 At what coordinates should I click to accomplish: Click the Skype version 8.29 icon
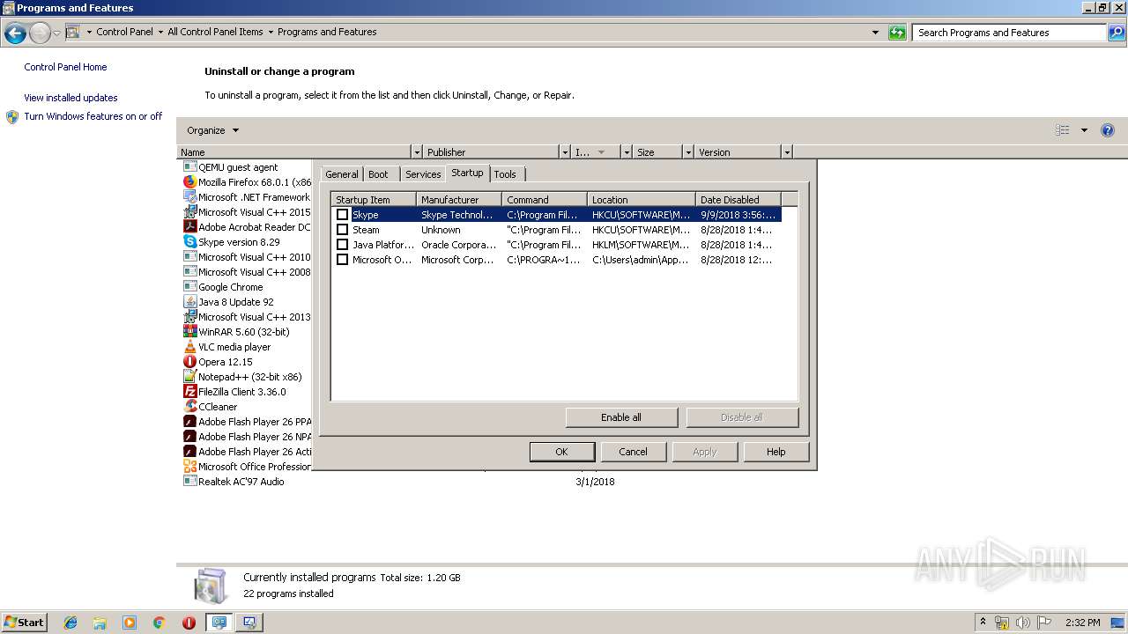(x=189, y=241)
